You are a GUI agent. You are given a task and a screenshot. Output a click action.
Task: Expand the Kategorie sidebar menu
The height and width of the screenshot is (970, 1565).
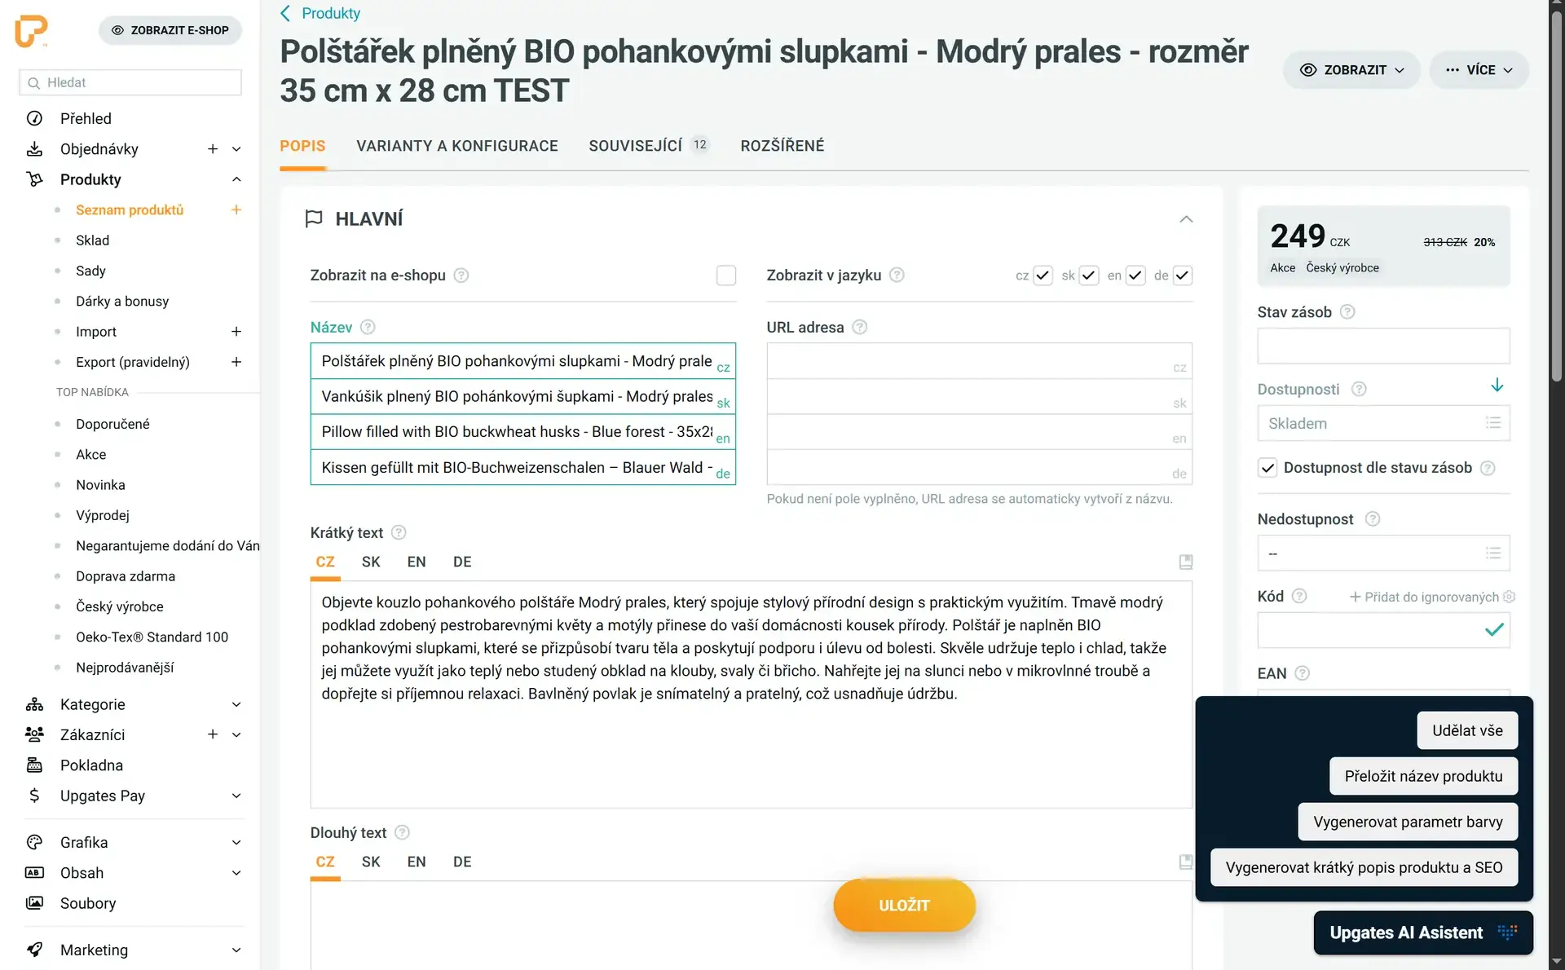(x=236, y=704)
